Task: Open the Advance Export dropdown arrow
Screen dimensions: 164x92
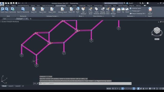Action: tap(63, 14)
